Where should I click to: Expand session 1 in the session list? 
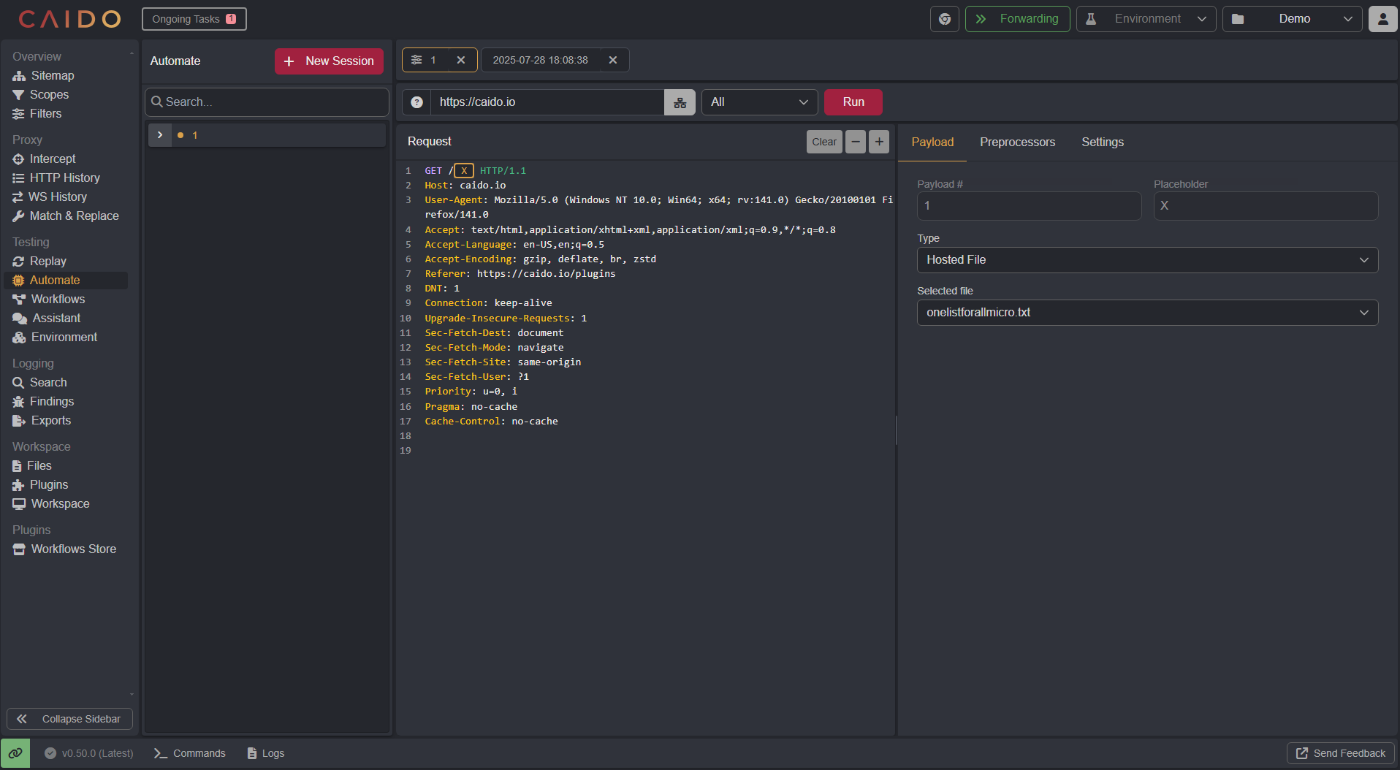tap(159, 134)
